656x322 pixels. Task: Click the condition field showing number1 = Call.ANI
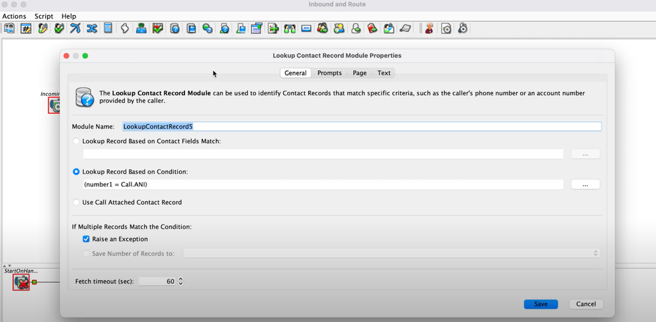(x=323, y=184)
